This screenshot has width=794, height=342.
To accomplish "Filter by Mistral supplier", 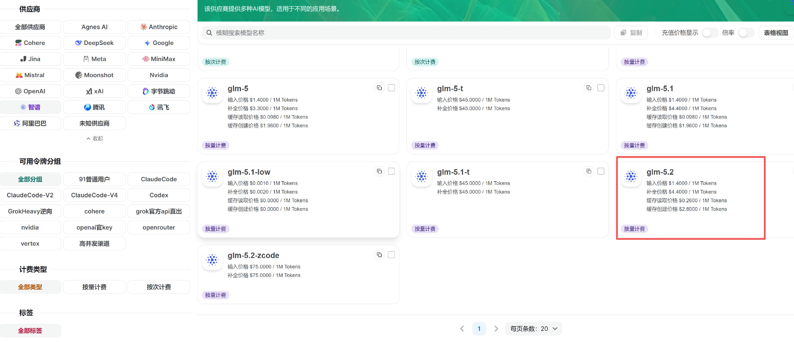I will click(x=30, y=75).
